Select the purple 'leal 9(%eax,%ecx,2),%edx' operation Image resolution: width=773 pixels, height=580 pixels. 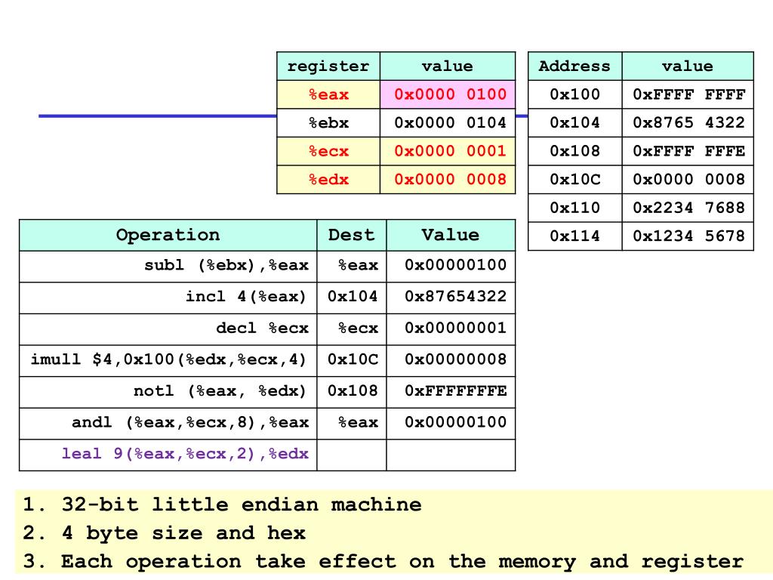tap(168, 455)
